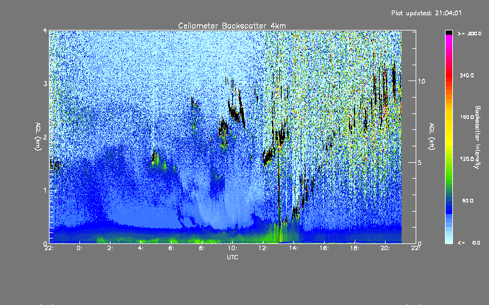Click the '0:' time tick on x-axis

[x=79, y=248]
